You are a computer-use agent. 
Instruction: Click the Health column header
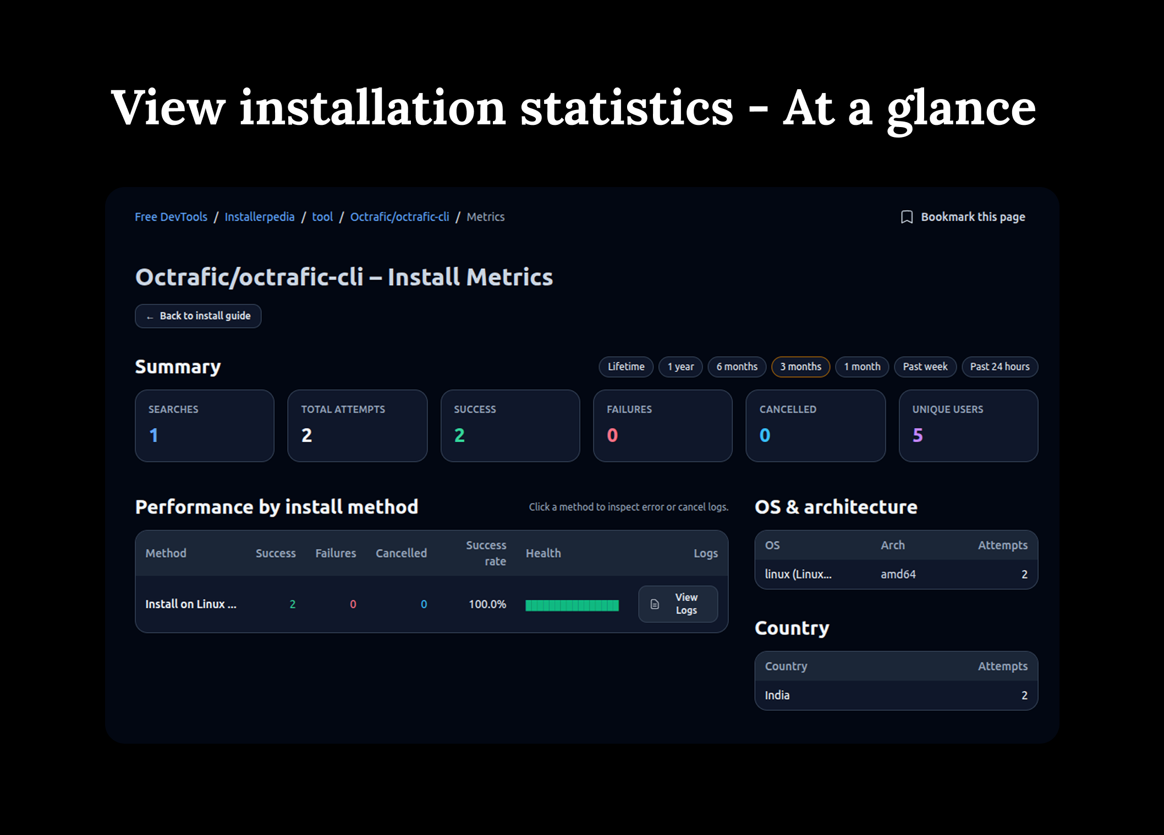[543, 553]
